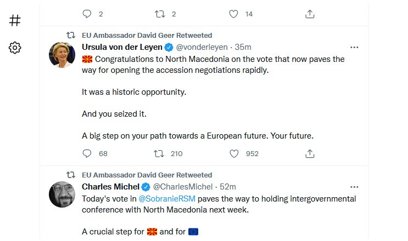The width and height of the screenshot is (408, 241).
Task: Open more options on von der Leyen tweet
Action: (354, 47)
